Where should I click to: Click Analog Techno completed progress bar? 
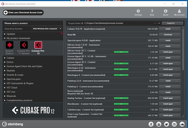coord(121,98)
